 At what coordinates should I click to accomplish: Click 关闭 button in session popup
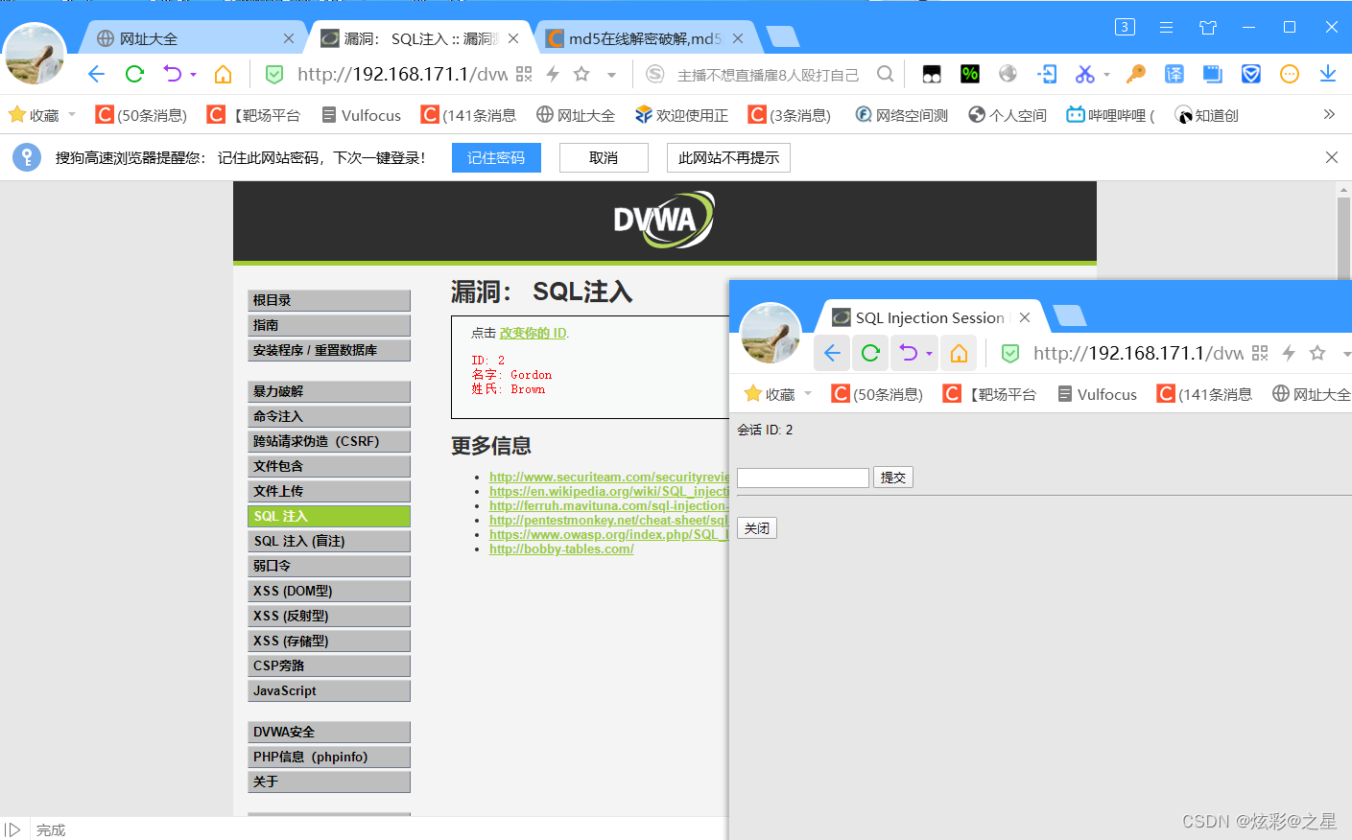(x=756, y=528)
